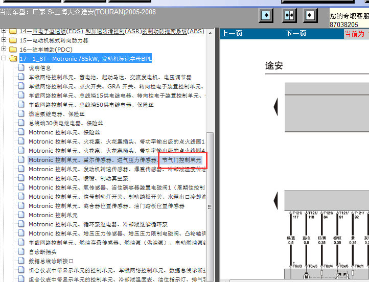The width and height of the screenshot is (369, 282).
Task: Click service phone number 87038205
Action: [343, 25]
